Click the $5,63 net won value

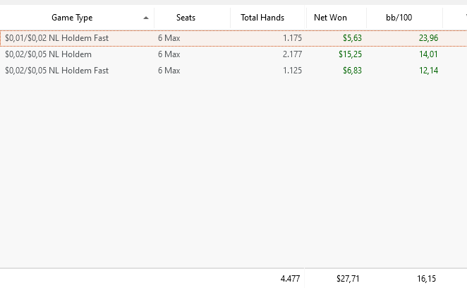coord(352,38)
